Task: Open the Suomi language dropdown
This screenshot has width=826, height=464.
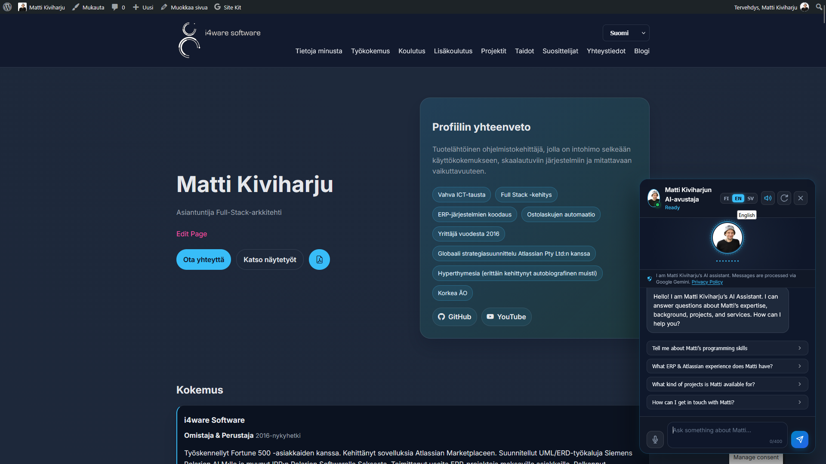Action: pyautogui.click(x=626, y=33)
